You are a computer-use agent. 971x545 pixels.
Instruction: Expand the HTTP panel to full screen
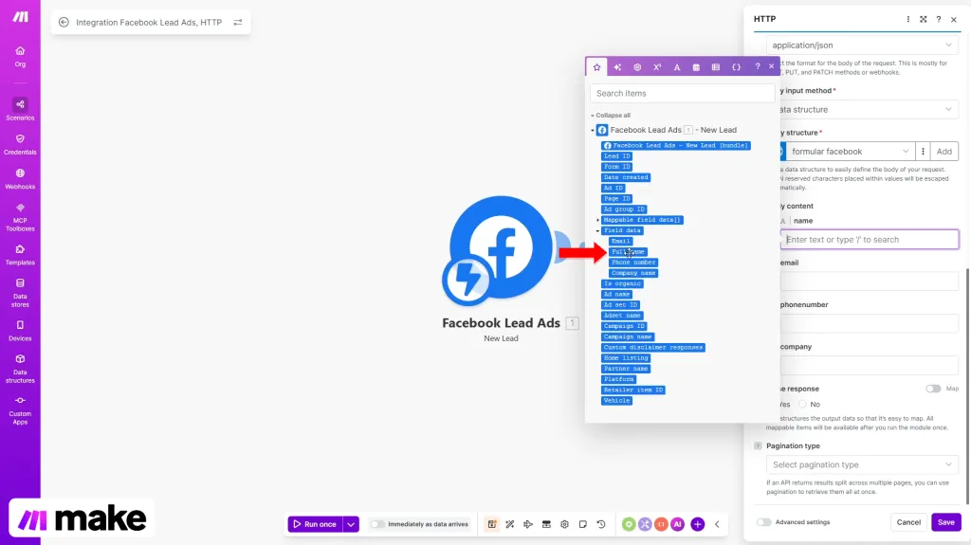924,19
